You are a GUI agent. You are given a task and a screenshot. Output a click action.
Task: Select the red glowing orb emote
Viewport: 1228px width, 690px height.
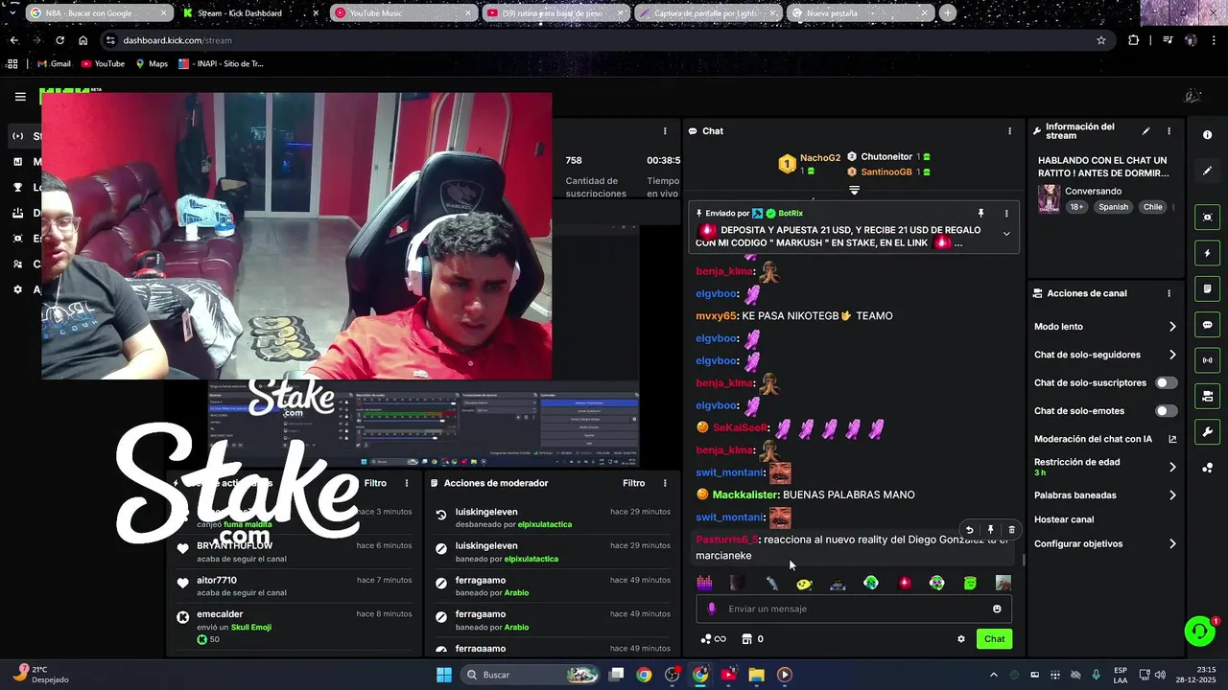point(904,583)
